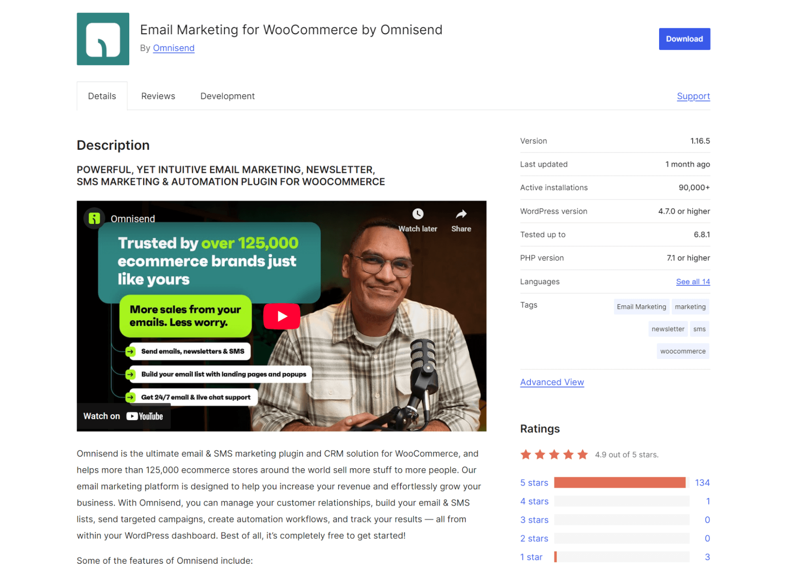Click the '7.1 or higher' PHP version
Screen dimensions: 788x572
(688, 258)
